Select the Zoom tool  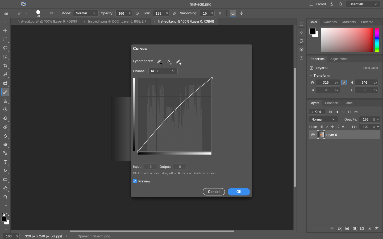coord(5,197)
